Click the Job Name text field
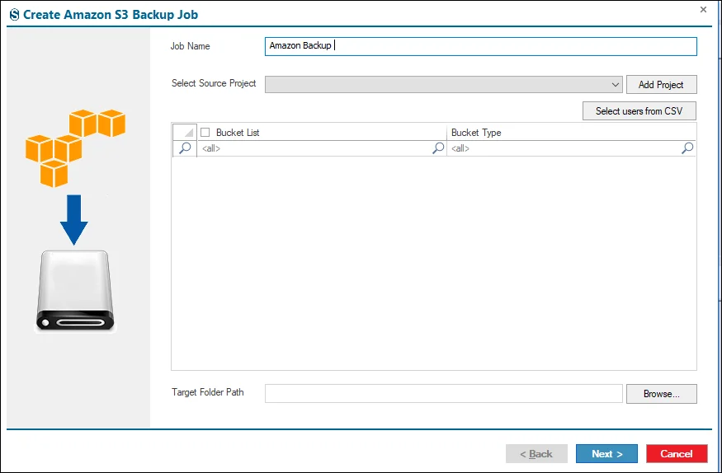The image size is (722, 473). 481,46
